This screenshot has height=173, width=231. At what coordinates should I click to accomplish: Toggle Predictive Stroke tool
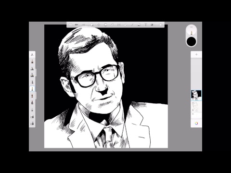point(132,25)
